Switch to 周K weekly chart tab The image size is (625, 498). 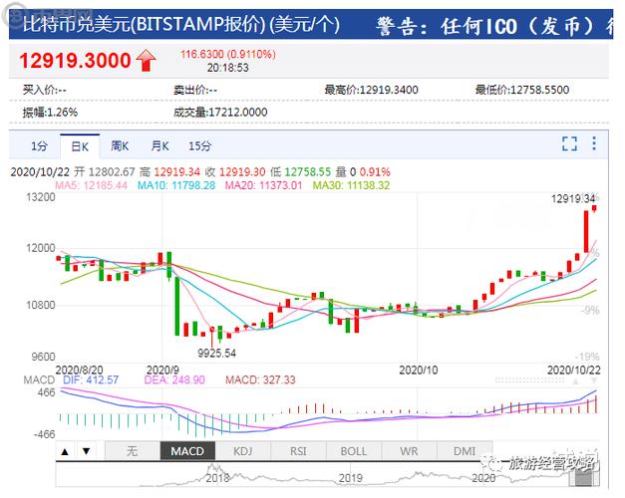pos(120,146)
